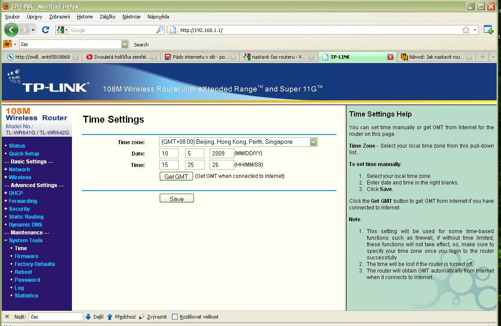Screen dimensions: 501x326
Task: Open Quick Setup in the sidebar
Action: (x=24, y=154)
